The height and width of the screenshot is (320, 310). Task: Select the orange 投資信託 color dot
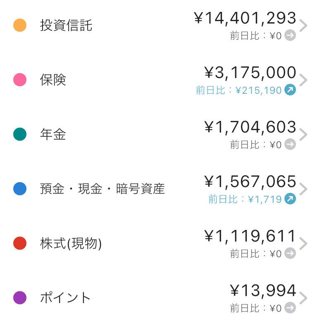20,25
